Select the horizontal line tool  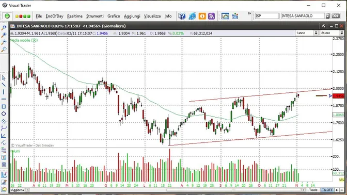(4, 99)
